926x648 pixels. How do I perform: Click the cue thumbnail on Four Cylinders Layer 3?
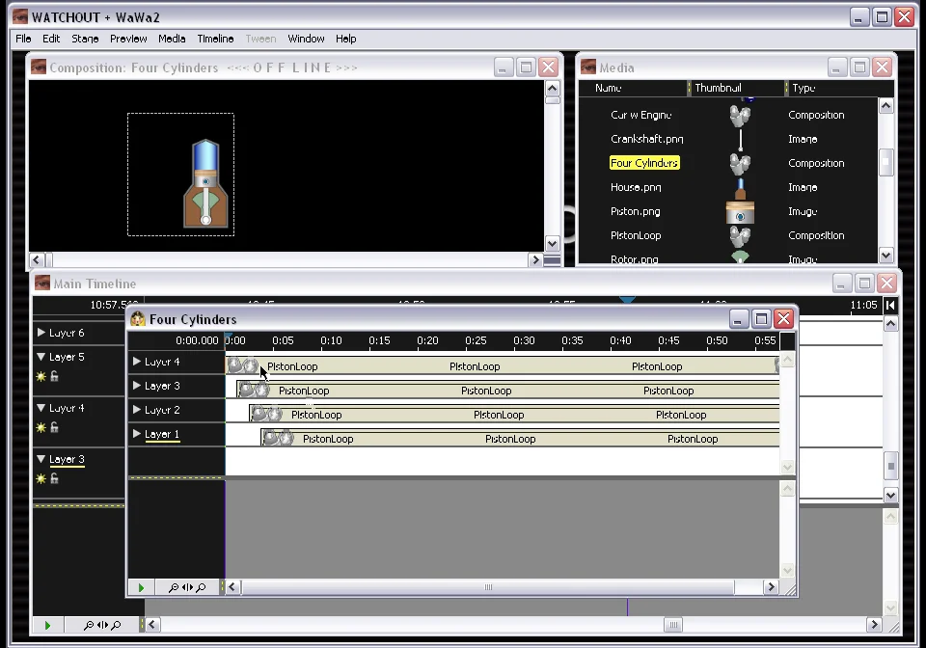tap(254, 391)
